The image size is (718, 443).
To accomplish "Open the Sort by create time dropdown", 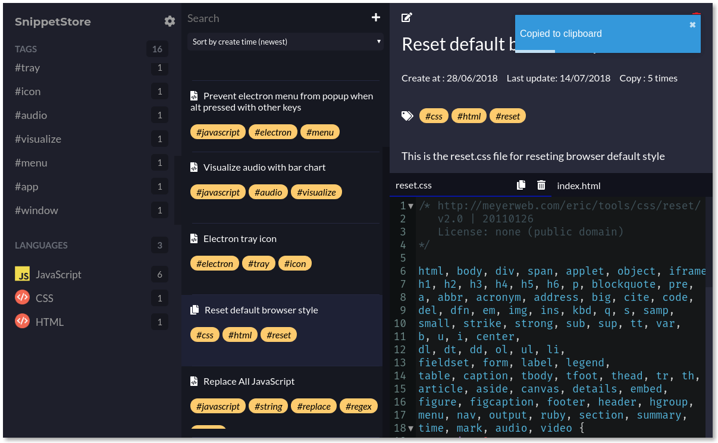I will (x=286, y=42).
